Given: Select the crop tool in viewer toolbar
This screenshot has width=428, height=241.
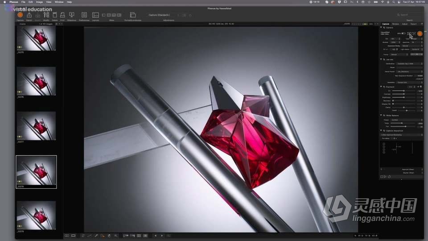Looking at the screenshot, I should tap(83, 236).
